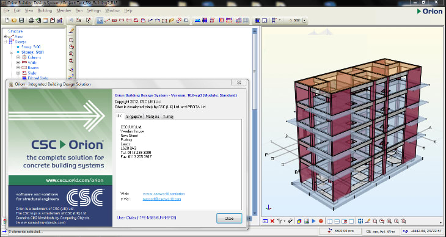Open the filter funnel dropdown arrow
Screen dimensions: 446x237
[x=285, y=221]
